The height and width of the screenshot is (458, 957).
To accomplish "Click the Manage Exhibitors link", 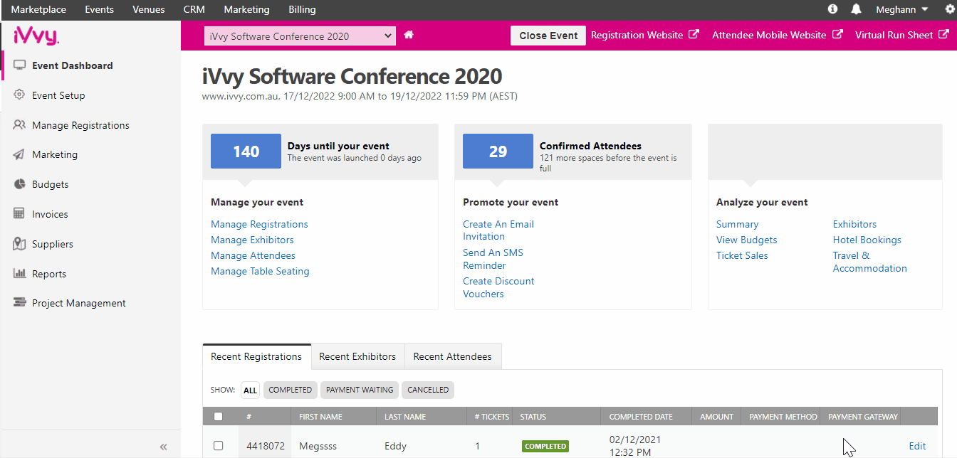I will [x=252, y=240].
